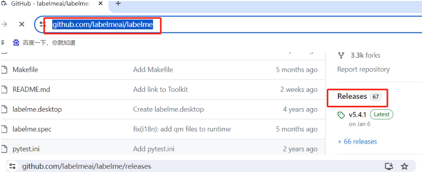This screenshot has width=422, height=172.
Task: Click the Makefile file icon
Action: pos(4,69)
